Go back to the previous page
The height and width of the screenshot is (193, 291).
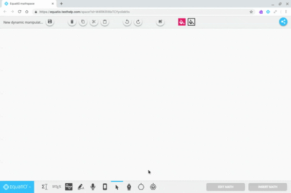tap(5, 12)
